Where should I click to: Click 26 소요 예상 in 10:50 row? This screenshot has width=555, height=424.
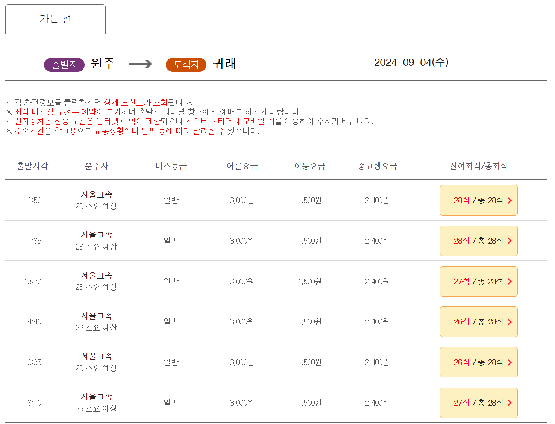(x=97, y=206)
